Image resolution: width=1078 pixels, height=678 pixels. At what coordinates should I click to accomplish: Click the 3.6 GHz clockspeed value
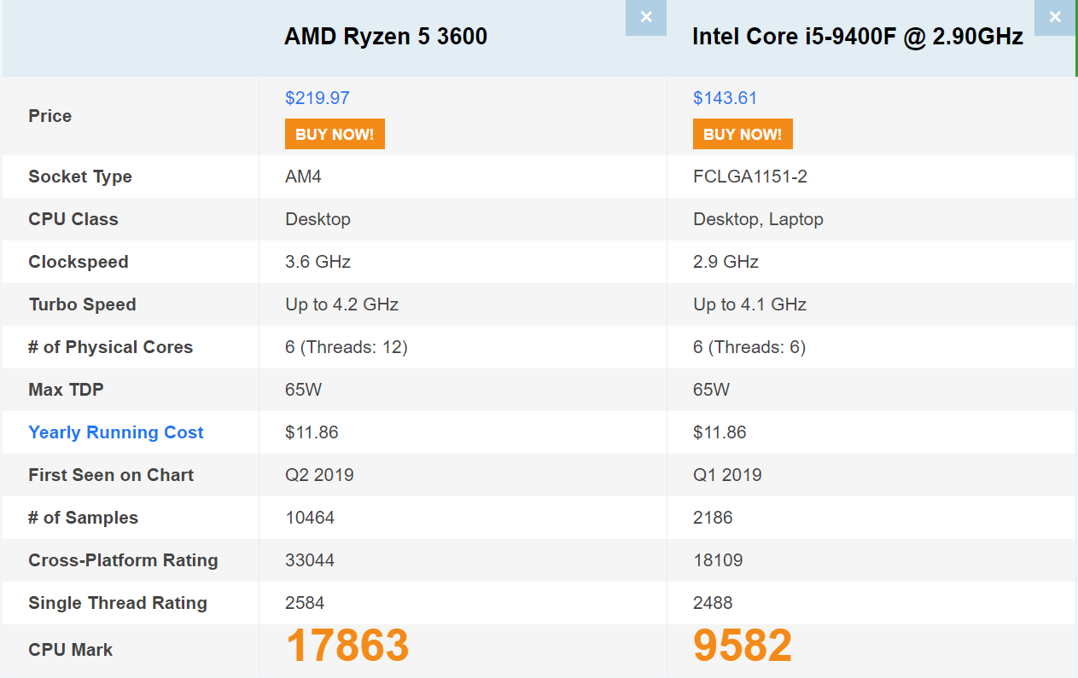(318, 262)
